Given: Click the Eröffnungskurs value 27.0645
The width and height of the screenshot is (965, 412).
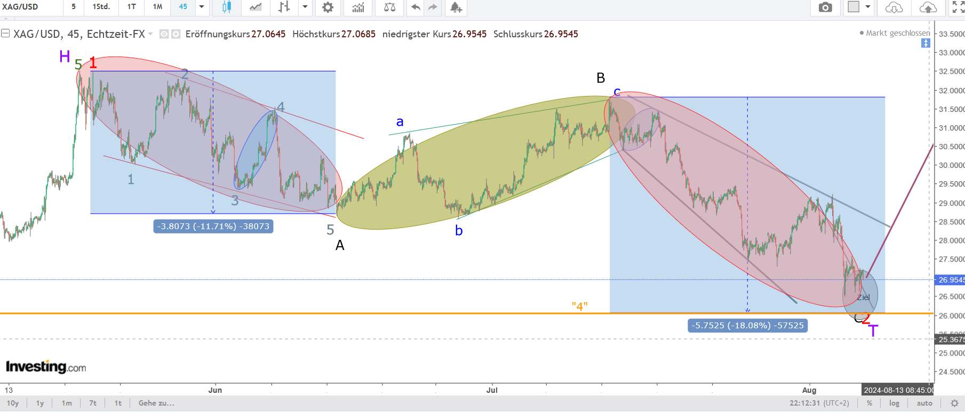Looking at the screenshot, I should click(x=268, y=34).
